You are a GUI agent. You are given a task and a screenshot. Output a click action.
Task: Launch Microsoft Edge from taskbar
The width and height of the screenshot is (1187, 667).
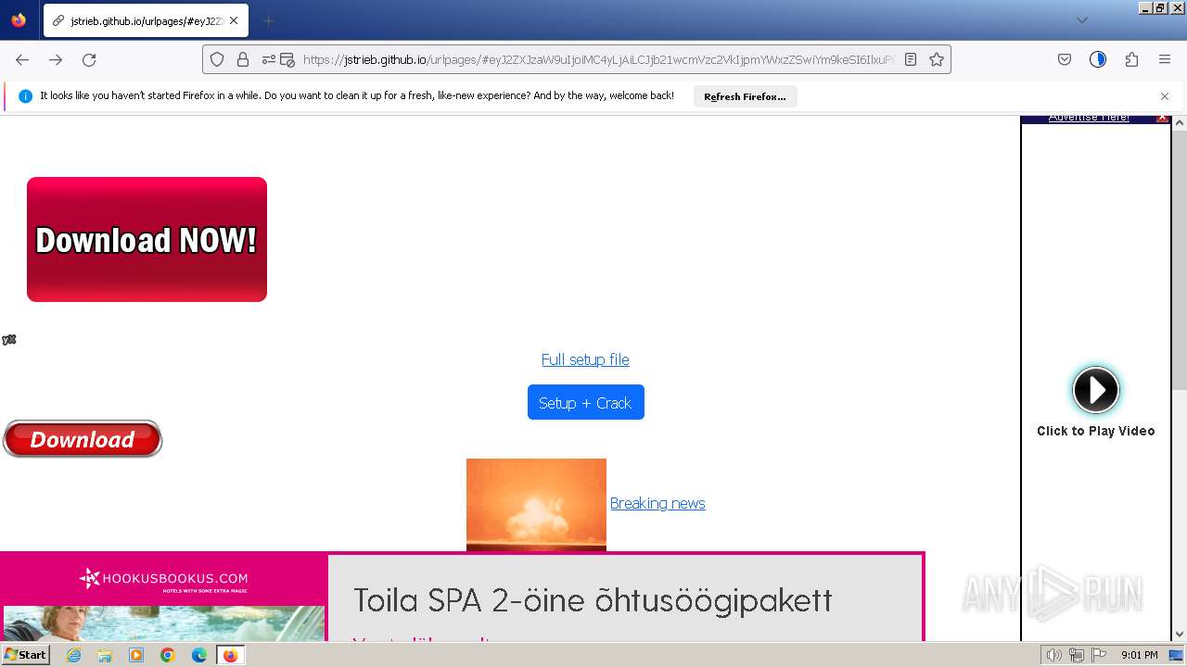point(199,655)
